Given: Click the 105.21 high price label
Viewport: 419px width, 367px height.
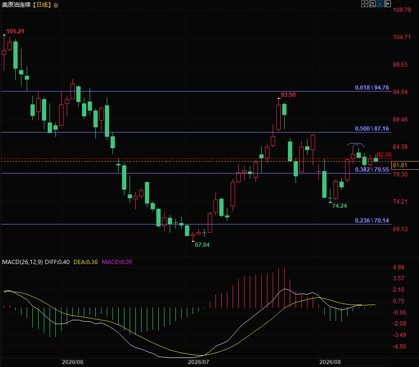Looking at the screenshot, I should [x=15, y=31].
